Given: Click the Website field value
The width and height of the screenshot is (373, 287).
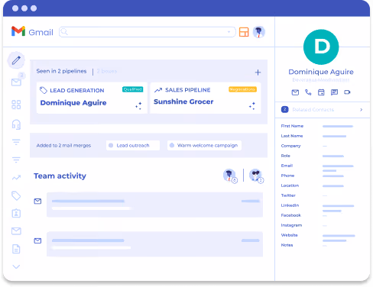Looking at the screenshot, I should 339,238.
